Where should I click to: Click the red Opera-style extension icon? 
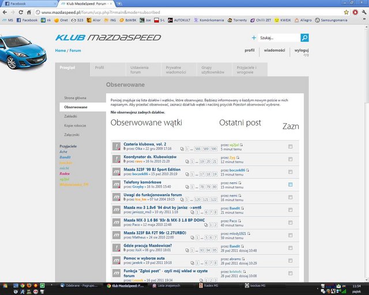pyautogui.click(x=355, y=12)
